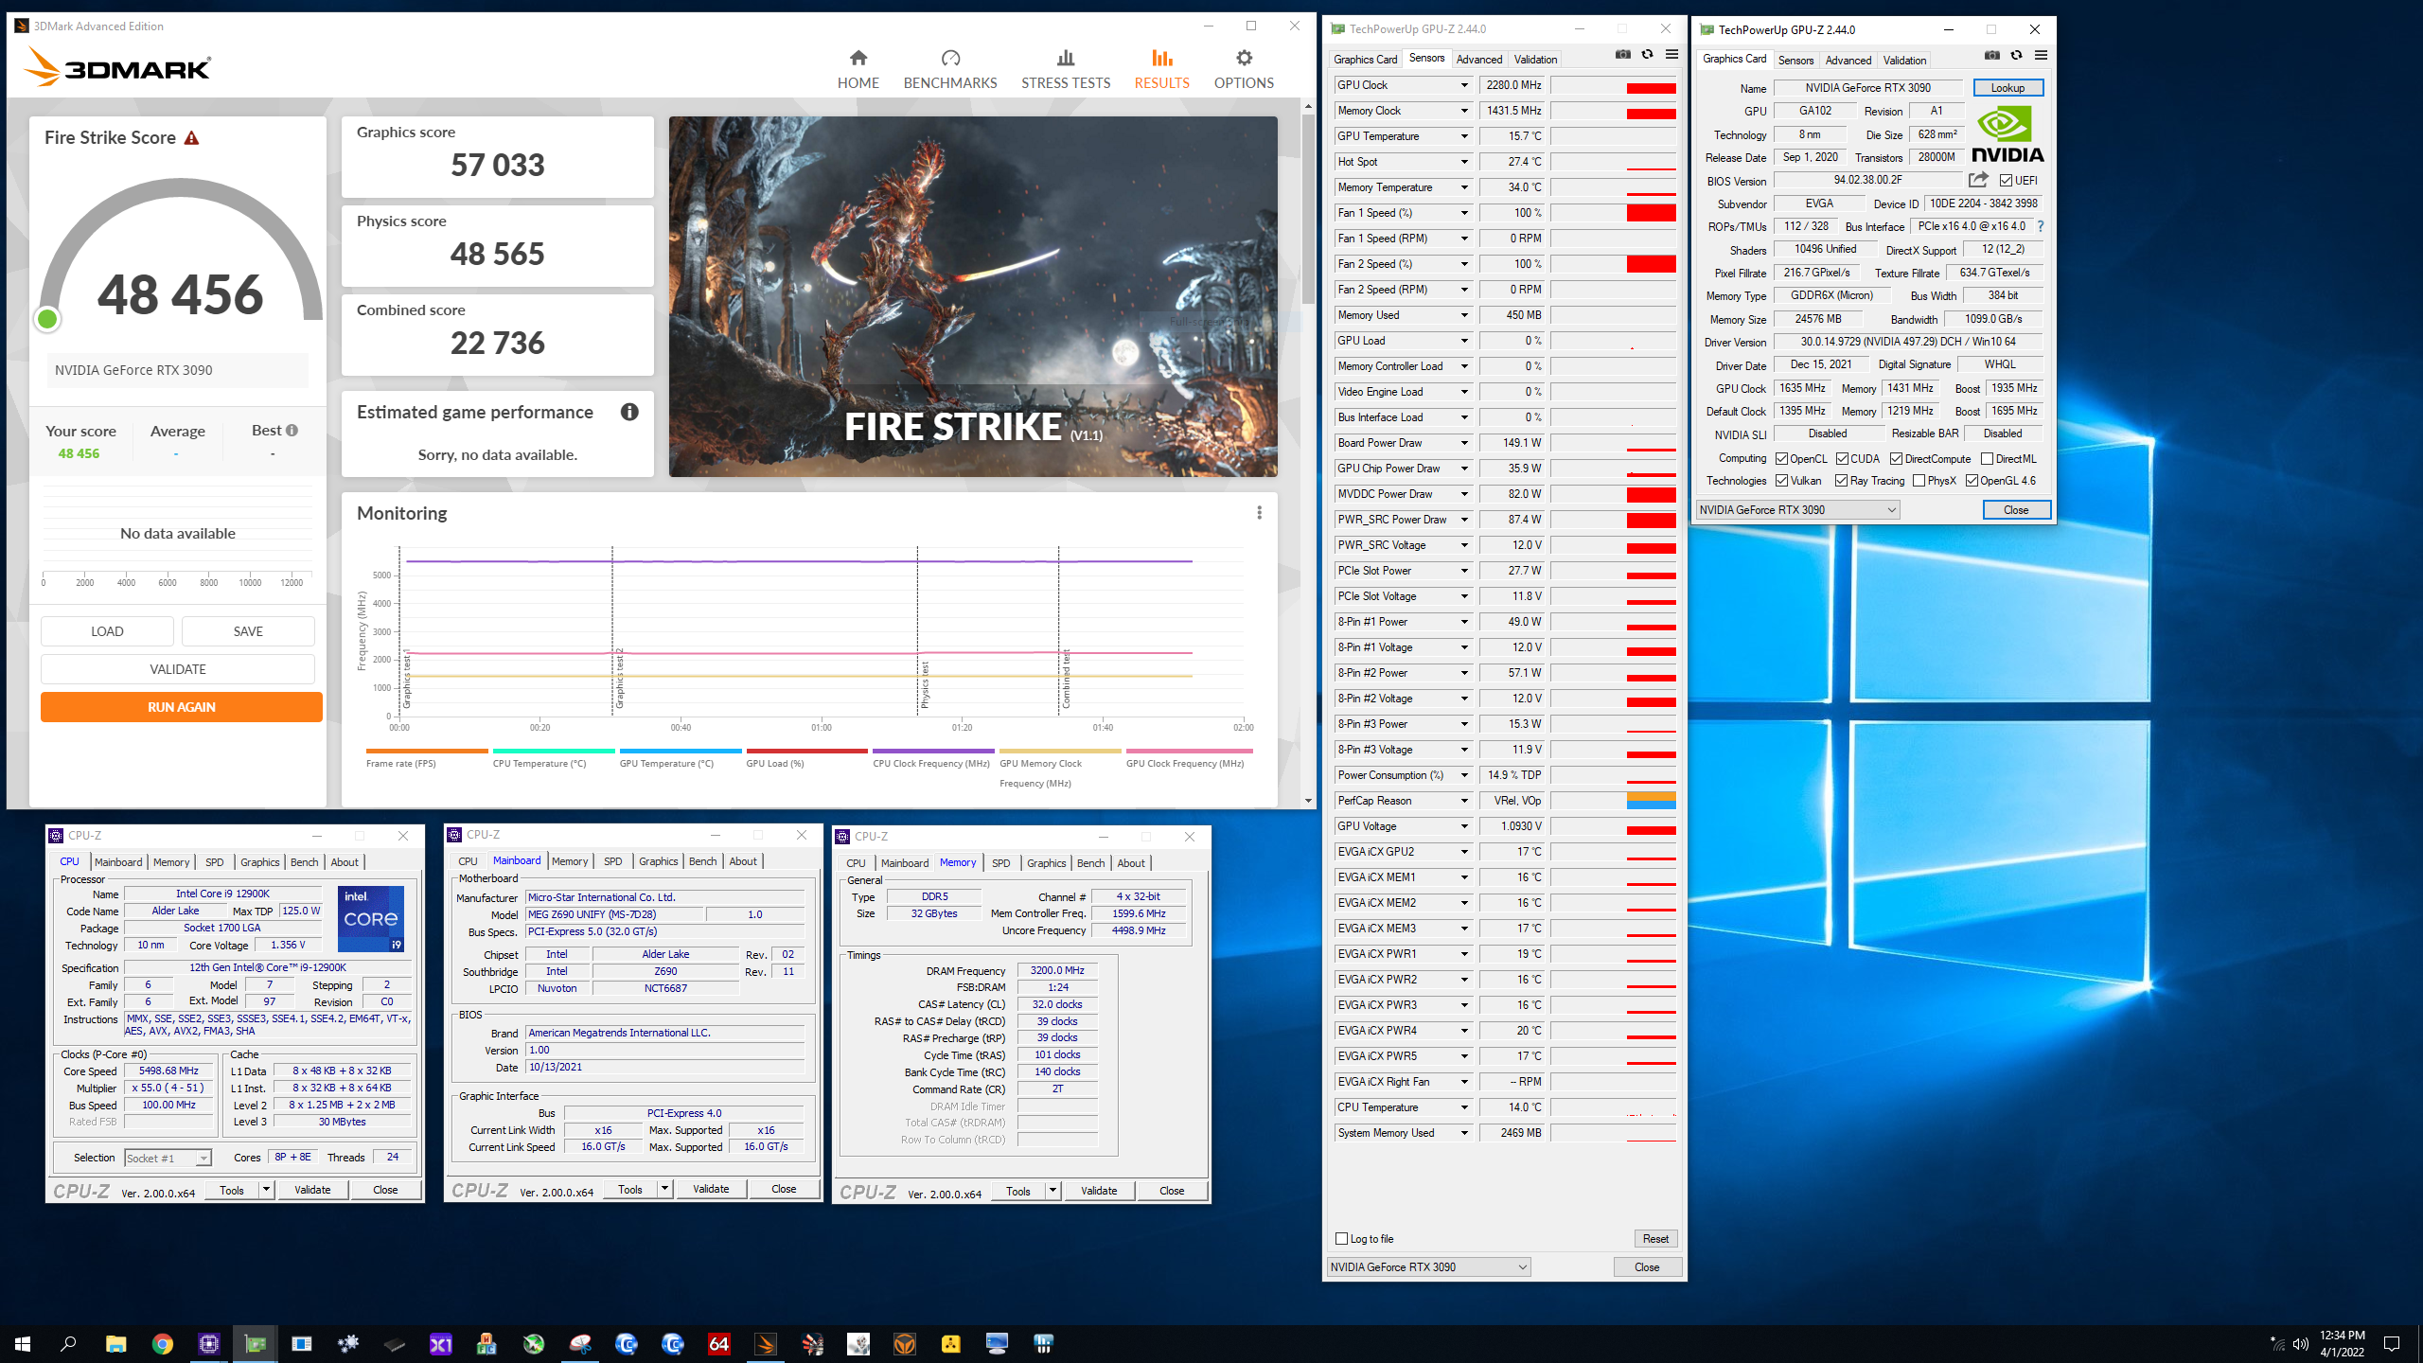The height and width of the screenshot is (1363, 2423).
Task: Toggle the UEFI checkbox in GPU-Z
Action: point(2006,180)
